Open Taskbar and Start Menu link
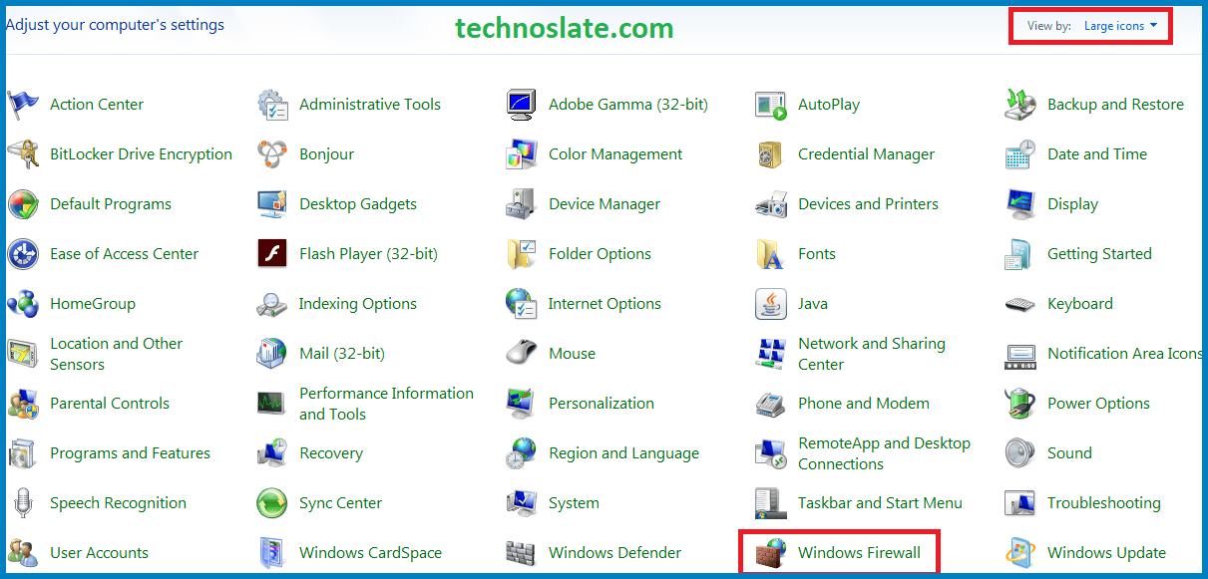1208x579 pixels. coord(880,503)
